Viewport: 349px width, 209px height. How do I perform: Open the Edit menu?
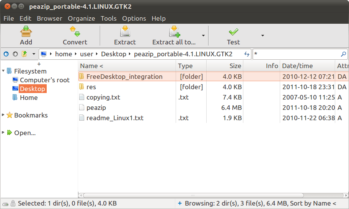(25, 18)
